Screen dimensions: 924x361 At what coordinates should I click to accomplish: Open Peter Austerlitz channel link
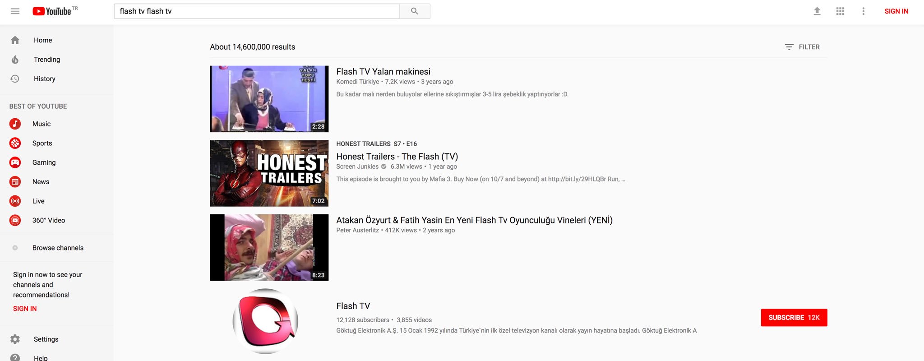(358, 230)
